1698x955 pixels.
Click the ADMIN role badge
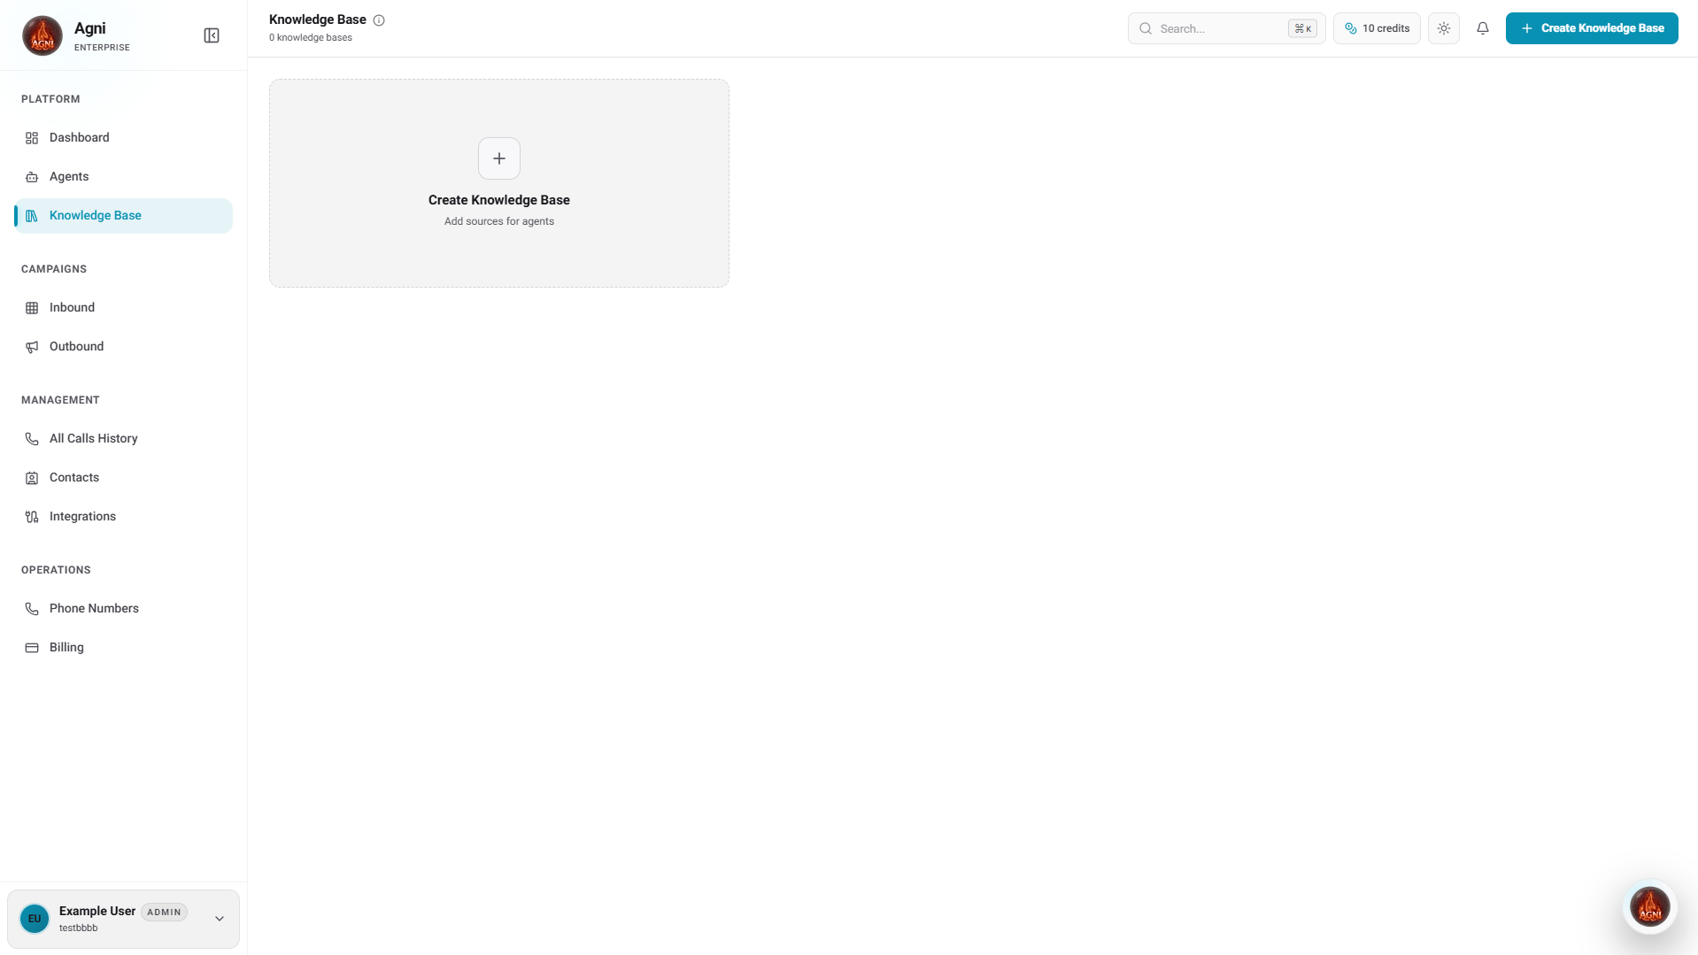pos(164,912)
